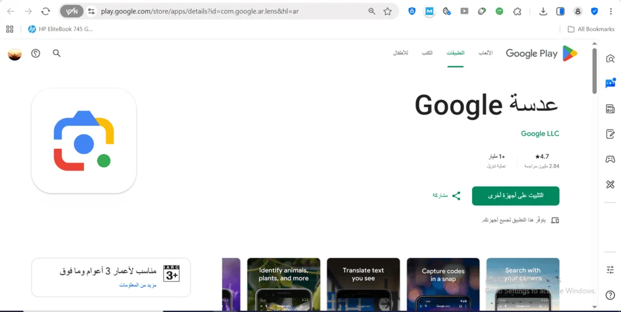Image resolution: width=621 pixels, height=312 pixels.
Task: Open site settings icon in address bar
Action: 91,11
